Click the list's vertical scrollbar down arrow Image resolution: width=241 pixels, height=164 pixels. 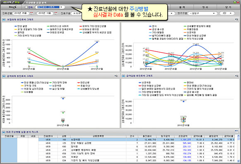(239, 161)
